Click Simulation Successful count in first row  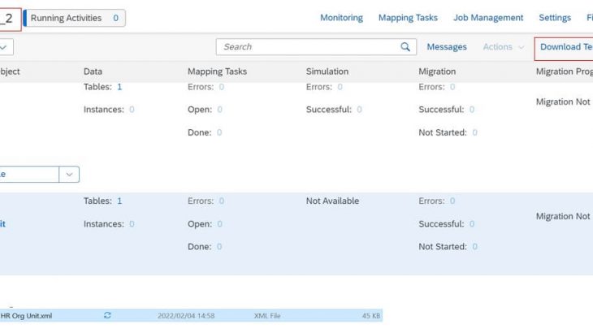pyautogui.click(x=359, y=110)
